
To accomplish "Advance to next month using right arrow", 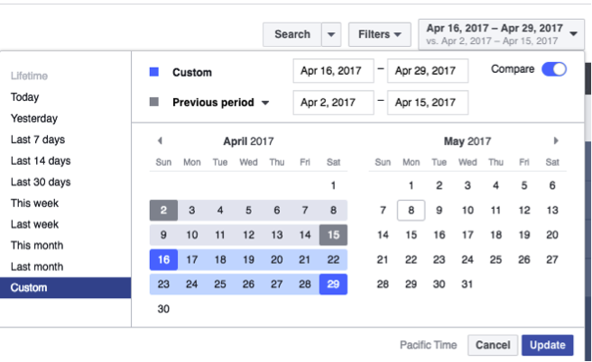I will [556, 140].
